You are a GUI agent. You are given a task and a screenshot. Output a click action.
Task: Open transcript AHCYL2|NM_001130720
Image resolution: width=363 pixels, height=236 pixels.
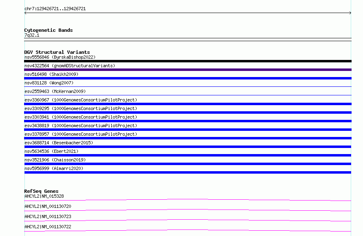[x=48, y=206]
